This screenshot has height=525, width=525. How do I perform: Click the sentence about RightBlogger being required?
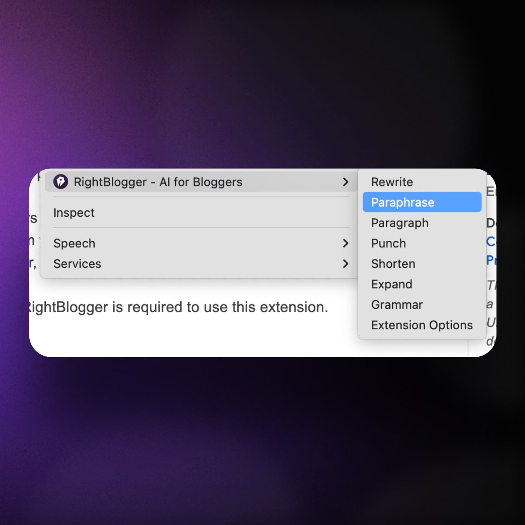(177, 307)
